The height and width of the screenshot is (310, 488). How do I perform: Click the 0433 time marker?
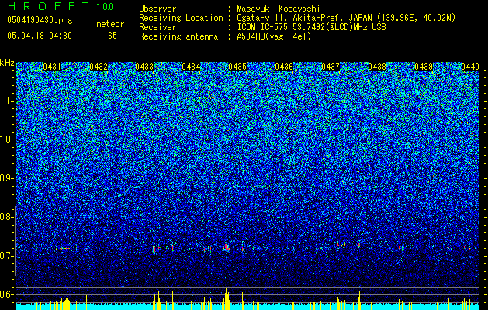145,67
